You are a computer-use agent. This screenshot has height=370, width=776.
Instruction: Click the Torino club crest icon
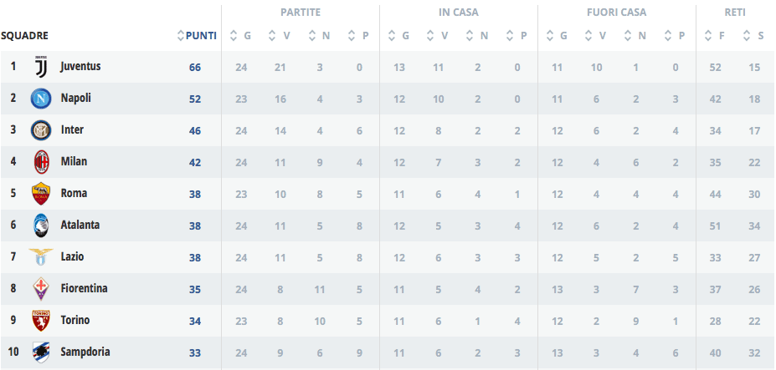tap(41, 321)
